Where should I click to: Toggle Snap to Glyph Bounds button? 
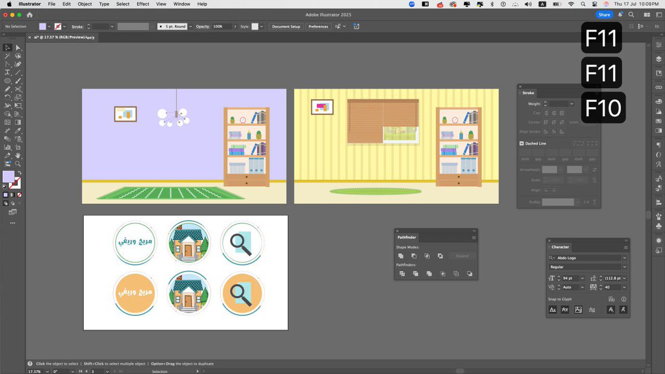(578, 310)
